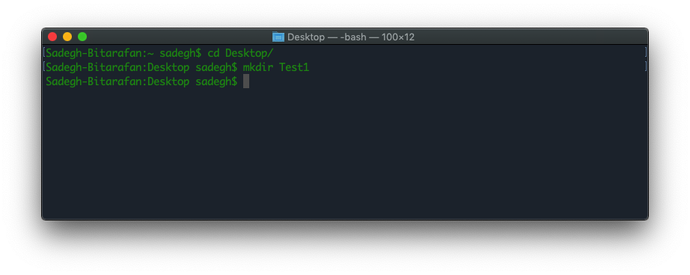Close the Terminal window with red button
This screenshot has width=690, height=275.
pos(52,37)
